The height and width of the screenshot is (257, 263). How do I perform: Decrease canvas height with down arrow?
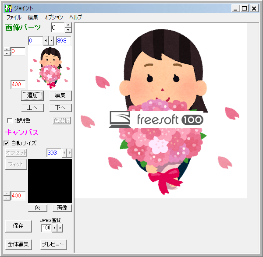coord(7,198)
